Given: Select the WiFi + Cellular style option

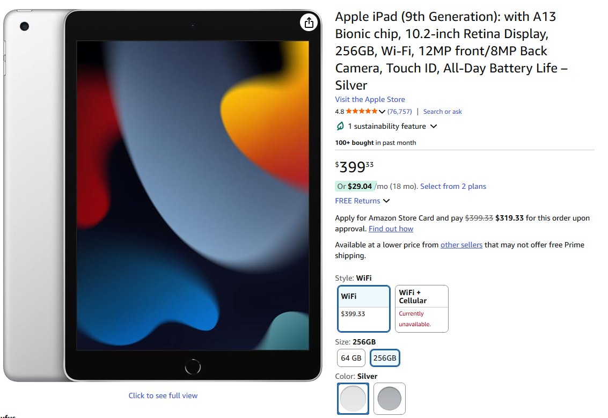Looking at the screenshot, I should 421,309.
